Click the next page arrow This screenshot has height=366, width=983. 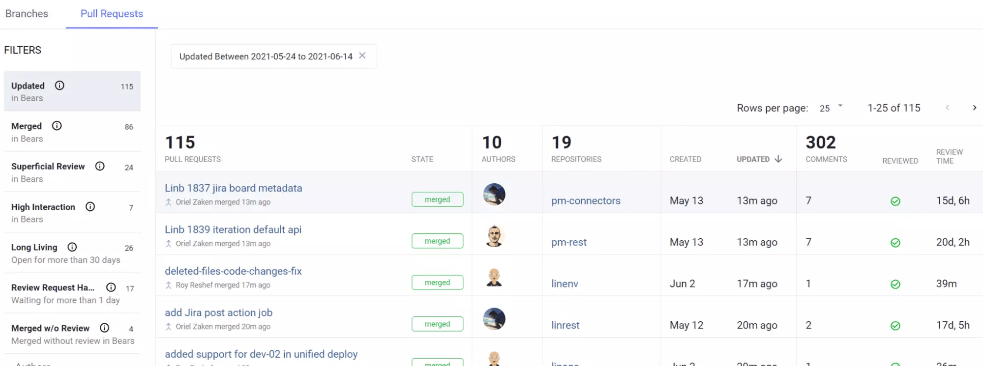coord(975,107)
